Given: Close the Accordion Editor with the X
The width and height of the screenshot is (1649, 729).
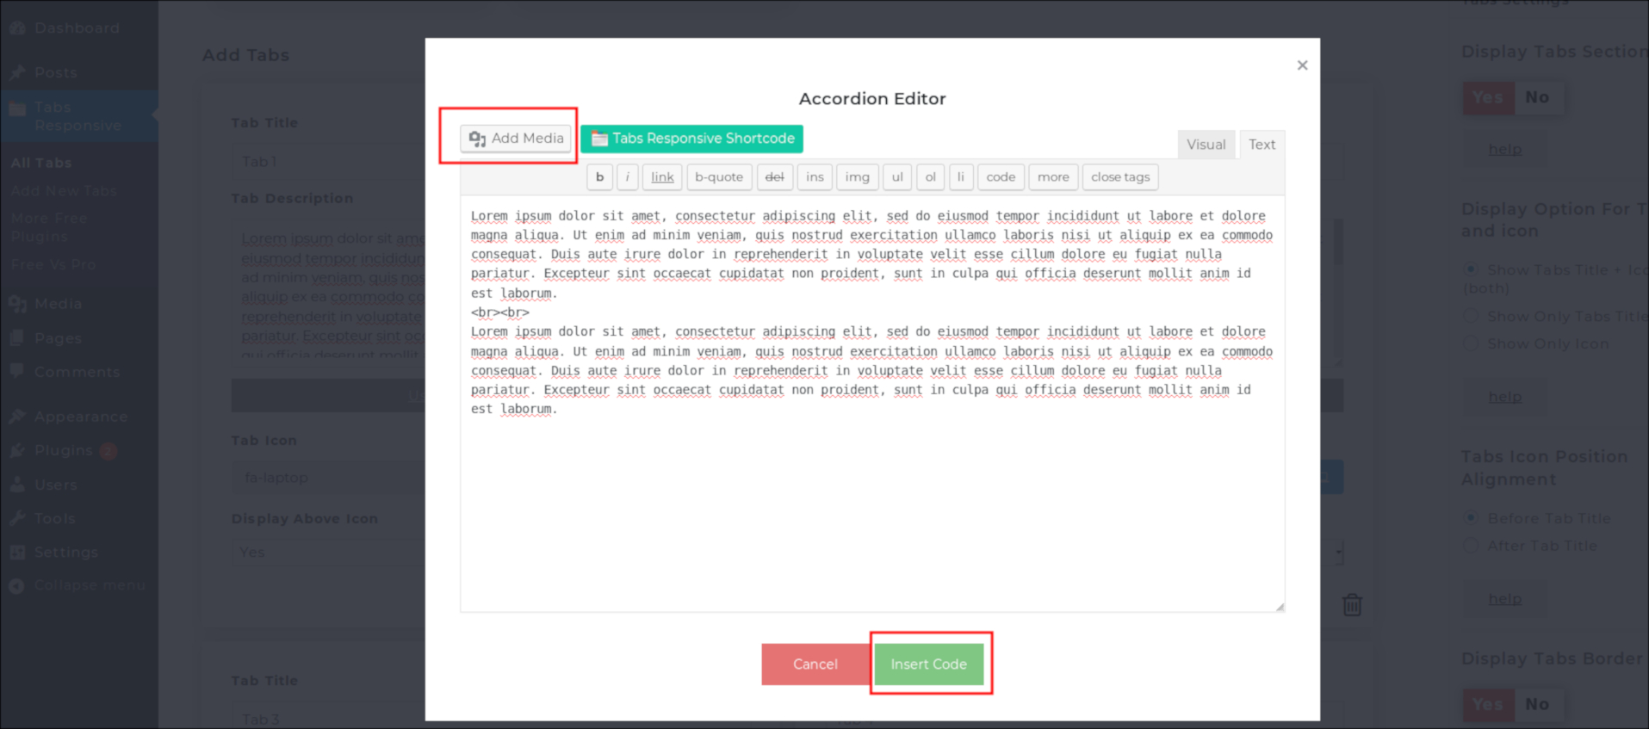Looking at the screenshot, I should pyautogui.click(x=1302, y=65).
